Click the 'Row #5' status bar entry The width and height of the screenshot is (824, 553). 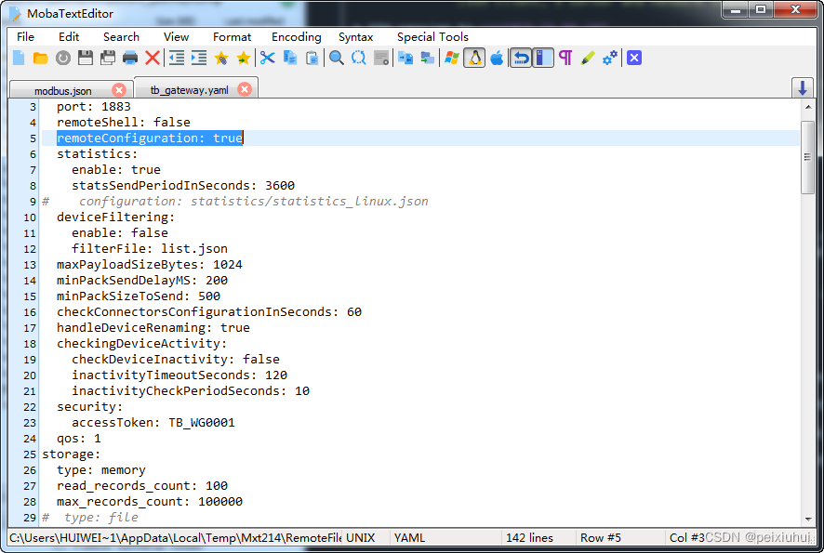[x=601, y=538]
